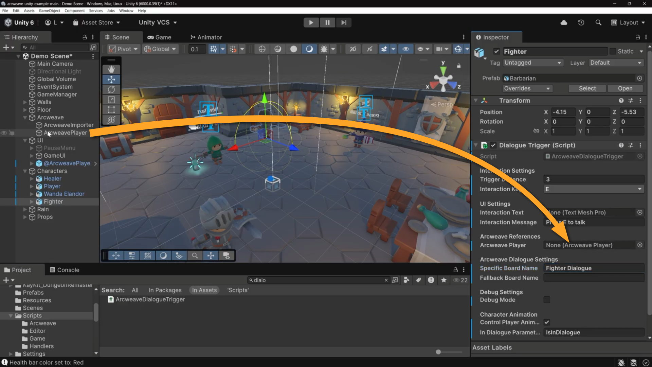Switch to the Animator tab
This screenshot has height=367, width=652.
pyautogui.click(x=206, y=37)
